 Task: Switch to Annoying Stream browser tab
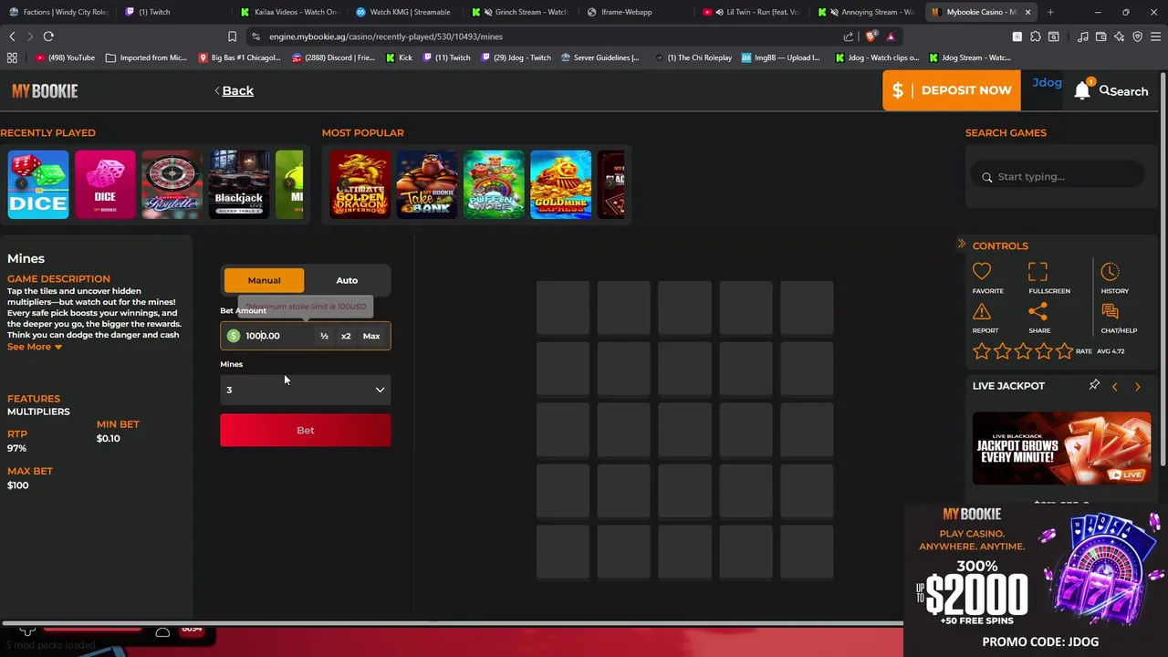click(x=865, y=12)
